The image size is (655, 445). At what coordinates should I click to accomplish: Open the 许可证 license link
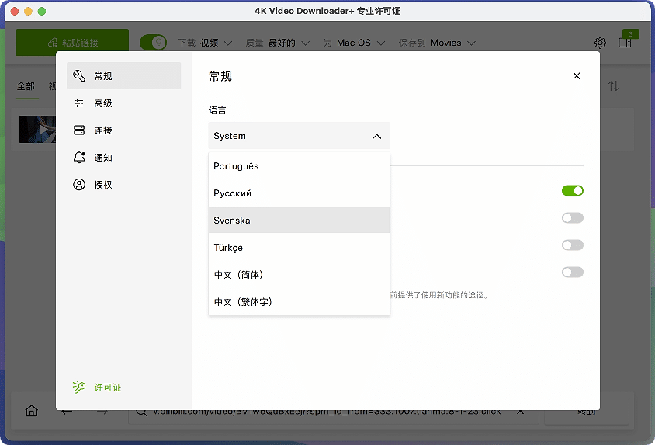click(108, 388)
